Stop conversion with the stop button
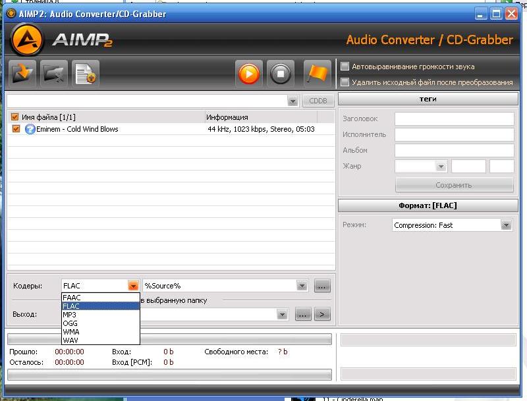The width and height of the screenshot is (527, 401). click(x=281, y=74)
